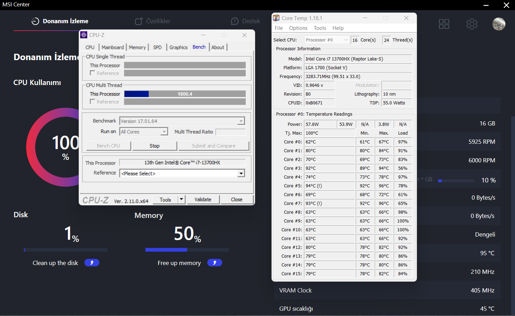
Task: Click the GPU sıcaklığı 45 °C value
Action: click(x=487, y=309)
